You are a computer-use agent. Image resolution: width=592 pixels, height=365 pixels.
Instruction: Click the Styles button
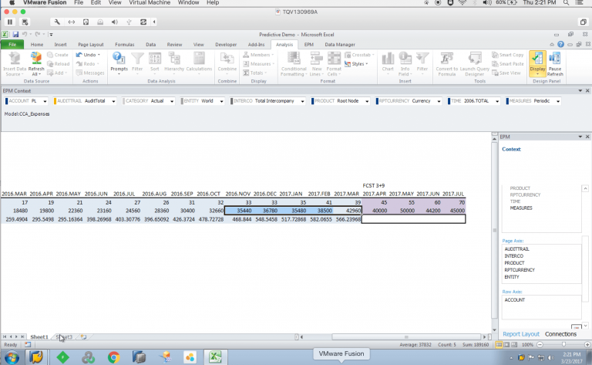tap(356, 64)
